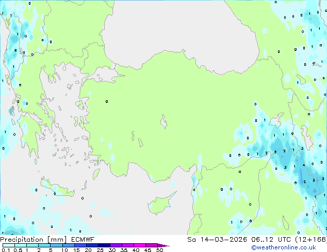The width and height of the screenshot is (327, 252).
Task: Click the ECMWF model label
Action: 83,240
